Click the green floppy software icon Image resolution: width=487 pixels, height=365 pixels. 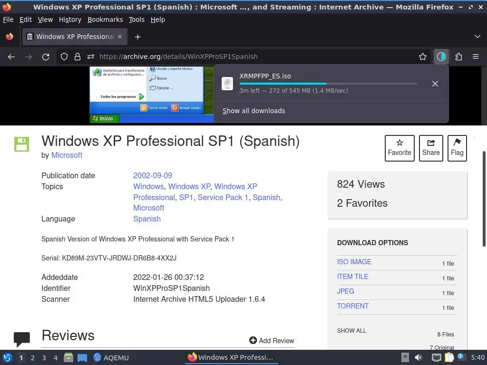point(22,144)
